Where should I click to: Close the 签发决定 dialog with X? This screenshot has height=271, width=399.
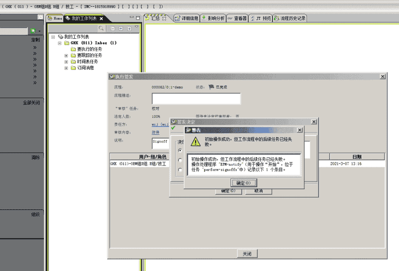(314, 122)
